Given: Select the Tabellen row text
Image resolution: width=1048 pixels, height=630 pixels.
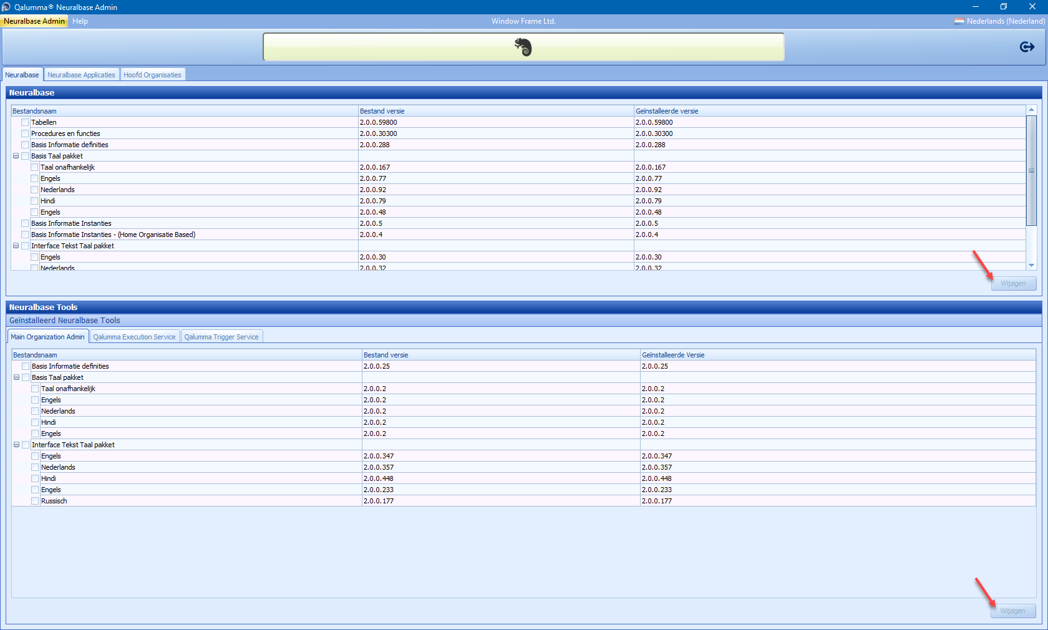Looking at the screenshot, I should (x=44, y=122).
